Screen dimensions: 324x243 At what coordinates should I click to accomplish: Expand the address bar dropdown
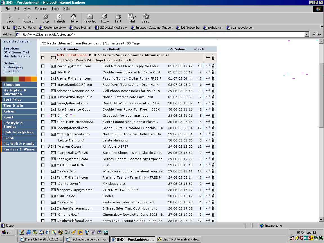click(307, 34)
